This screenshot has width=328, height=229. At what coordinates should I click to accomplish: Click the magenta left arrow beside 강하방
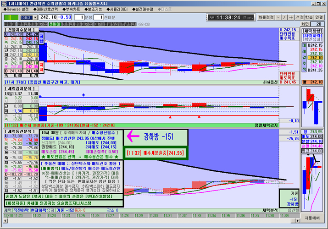pyautogui.click(x=133, y=136)
